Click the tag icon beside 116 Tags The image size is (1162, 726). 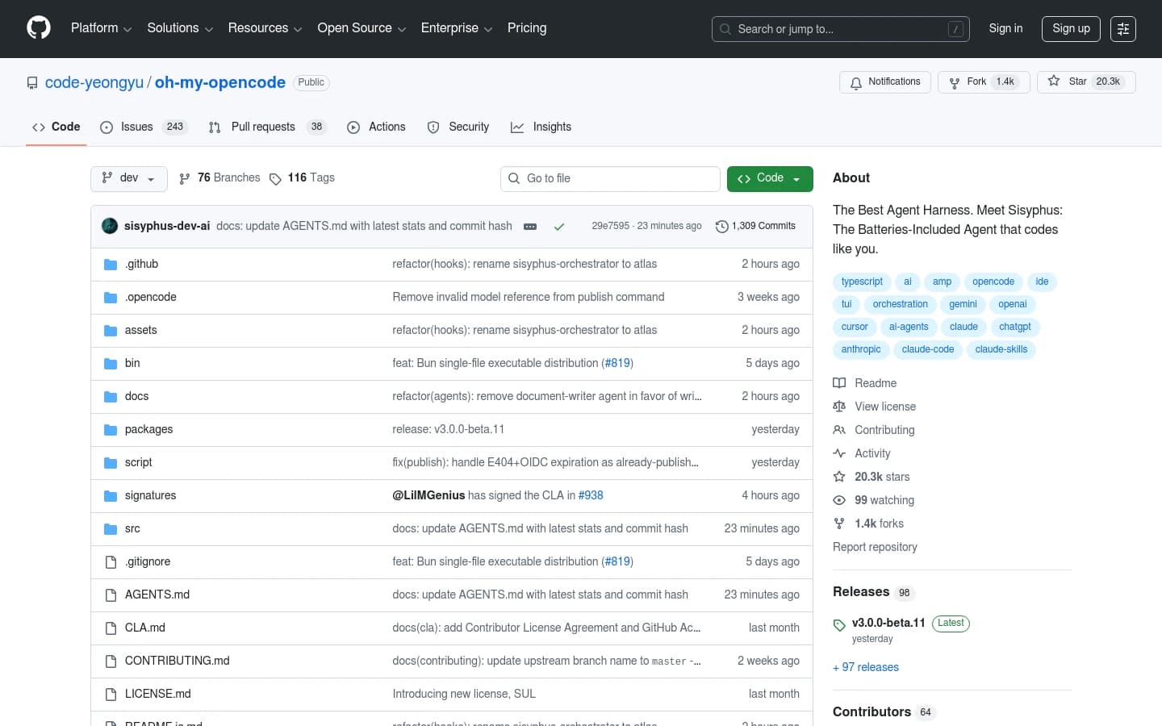[275, 178]
